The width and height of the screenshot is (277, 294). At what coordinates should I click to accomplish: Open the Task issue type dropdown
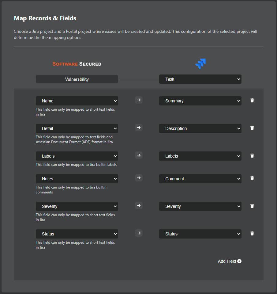[x=200, y=79]
